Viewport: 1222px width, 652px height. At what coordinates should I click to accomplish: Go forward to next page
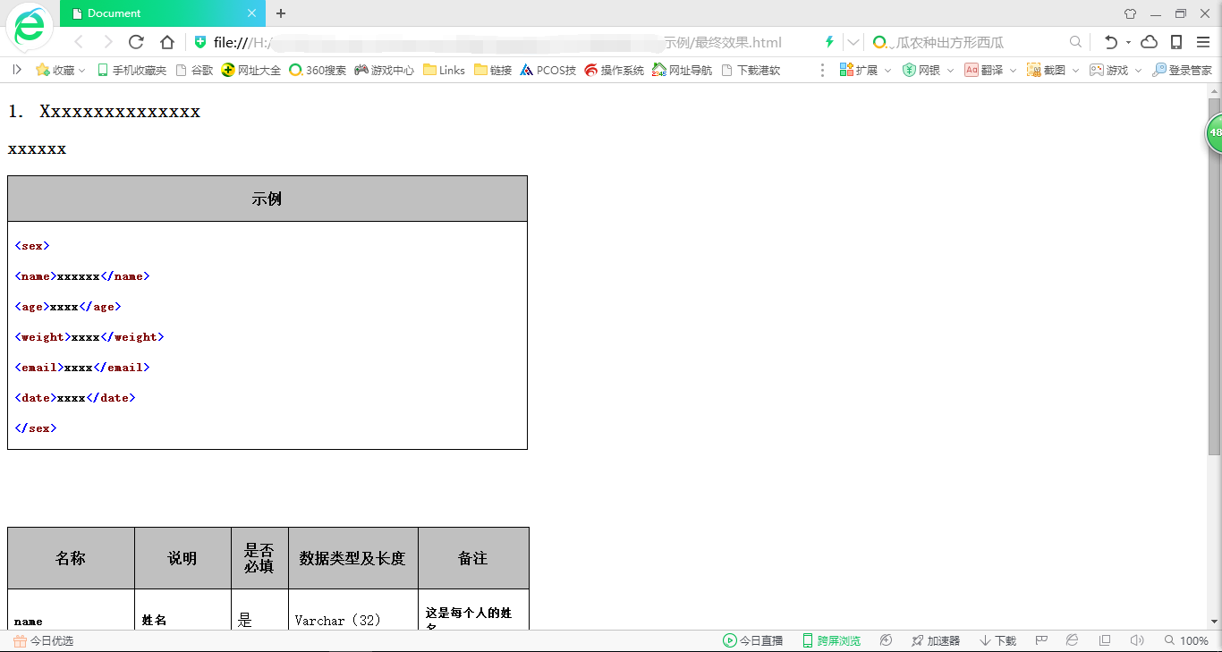pos(107,42)
